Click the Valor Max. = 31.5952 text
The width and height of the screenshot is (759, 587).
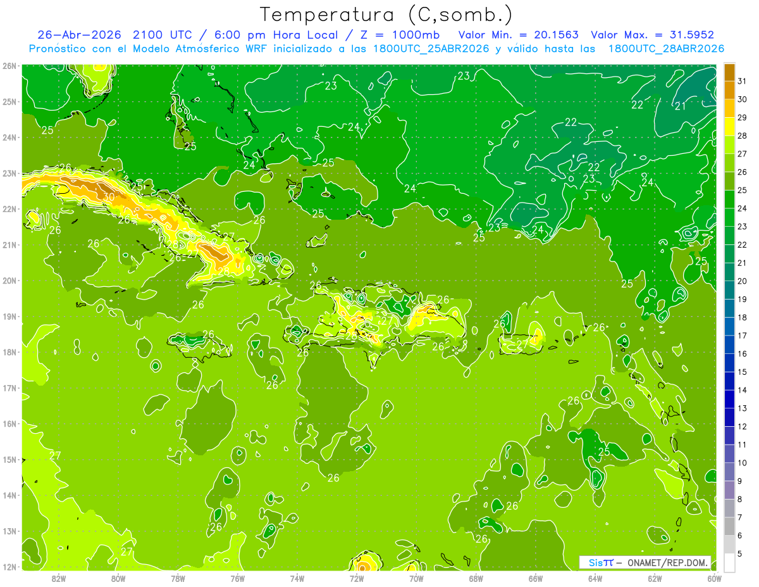653,35
